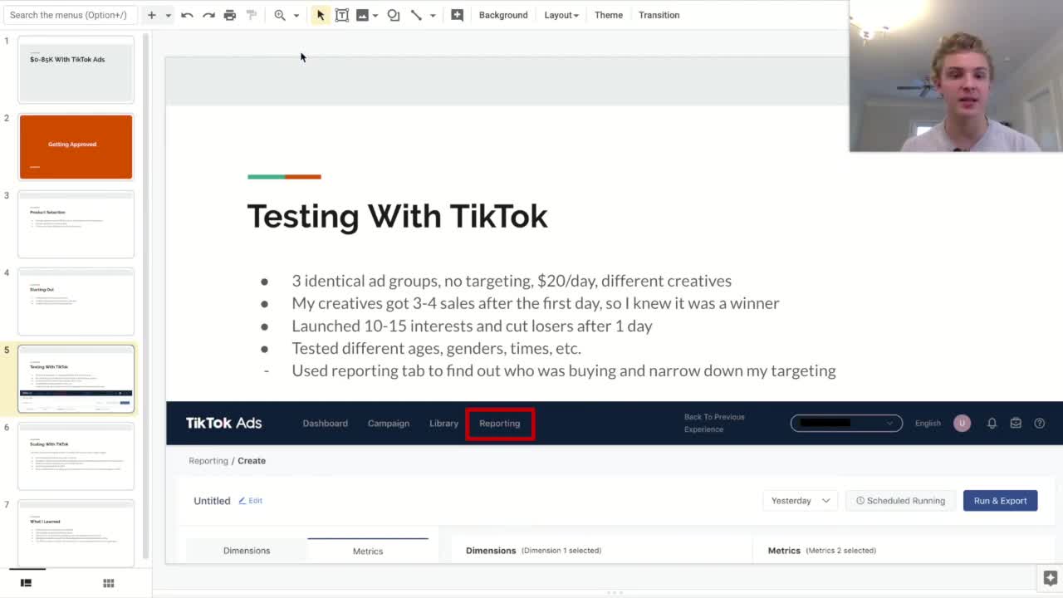Click the inbox mail icon
Screen dimensions: 1063x598
coord(1016,424)
